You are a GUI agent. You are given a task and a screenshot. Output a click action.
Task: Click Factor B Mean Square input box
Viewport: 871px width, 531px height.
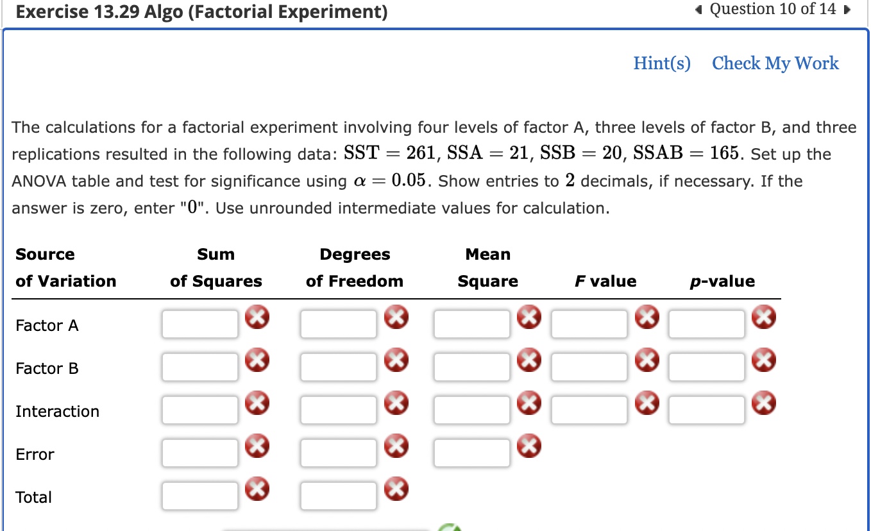pyautogui.click(x=471, y=367)
